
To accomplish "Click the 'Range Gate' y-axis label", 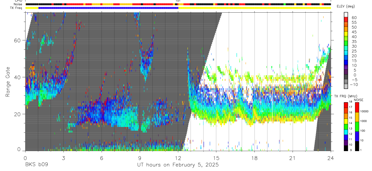I will 8,81.
